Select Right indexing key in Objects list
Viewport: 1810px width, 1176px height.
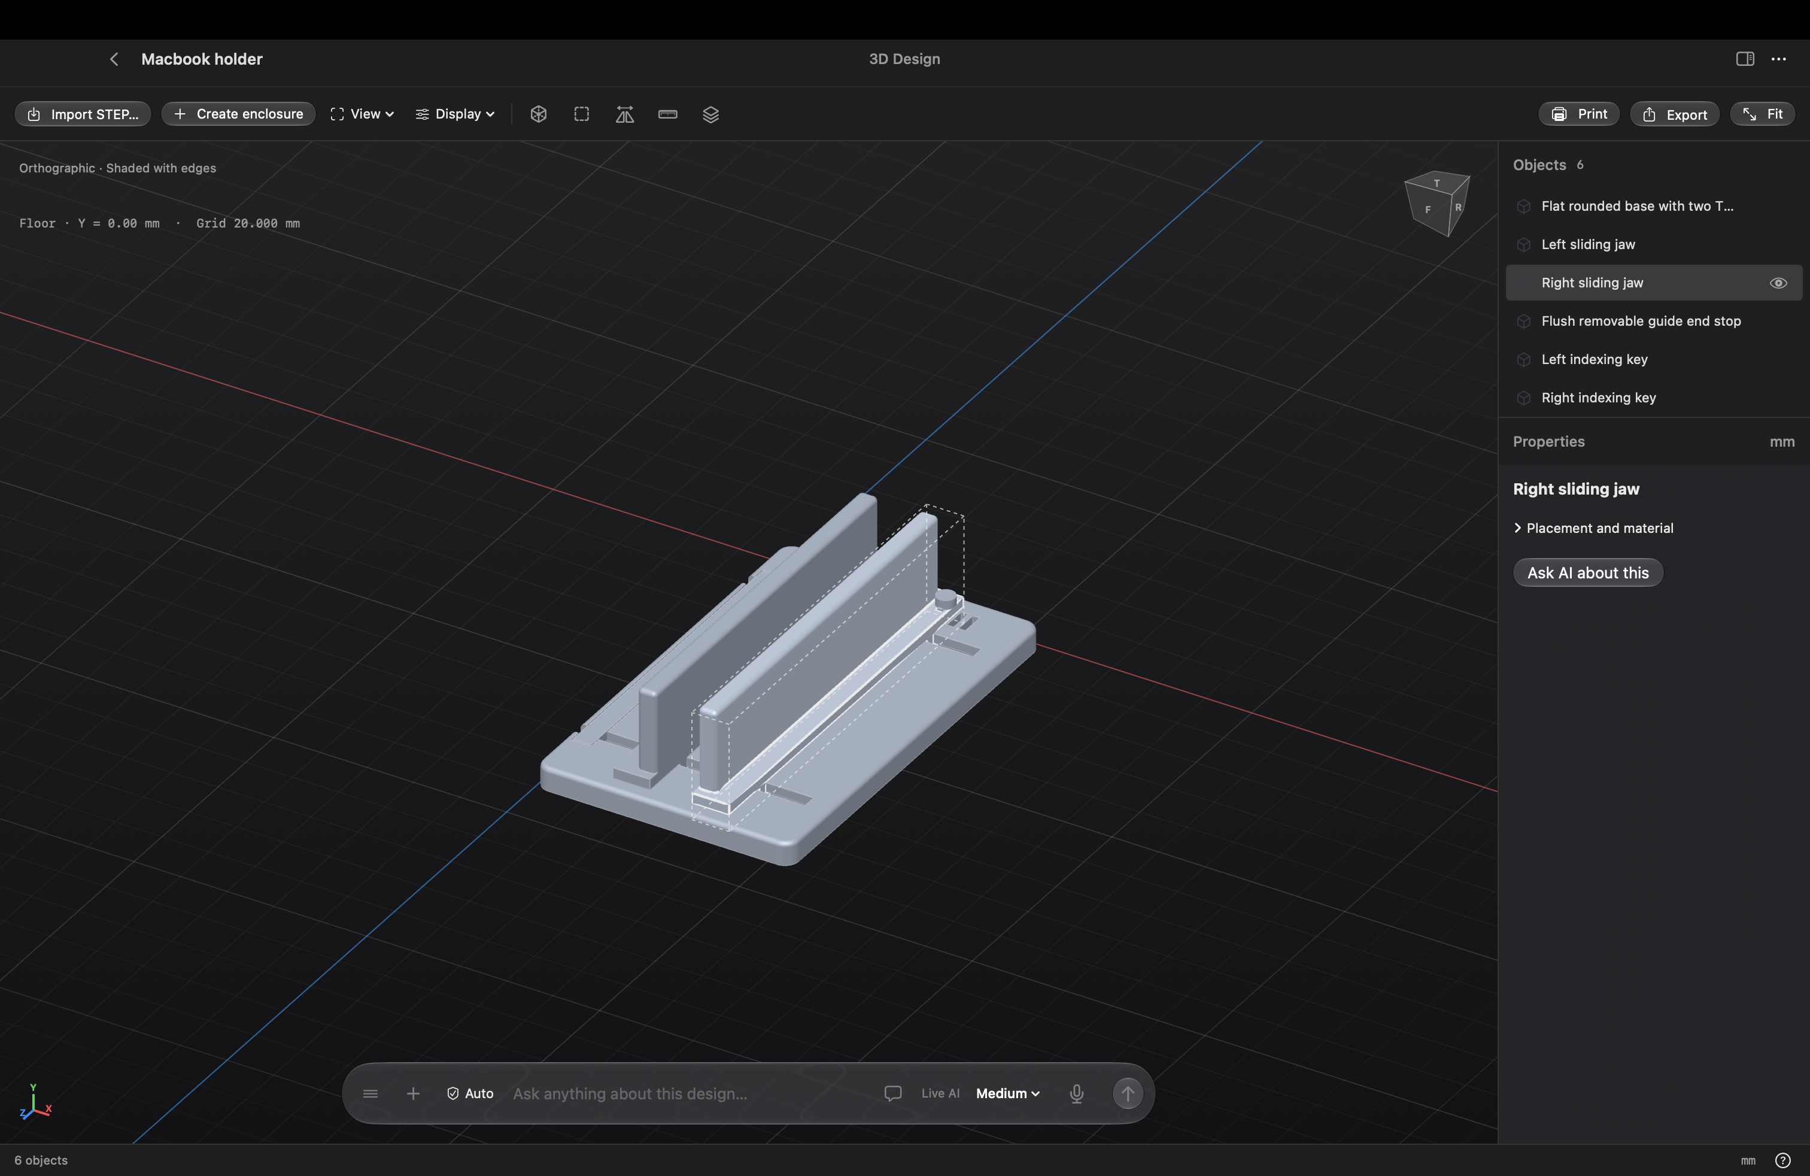point(1653,398)
